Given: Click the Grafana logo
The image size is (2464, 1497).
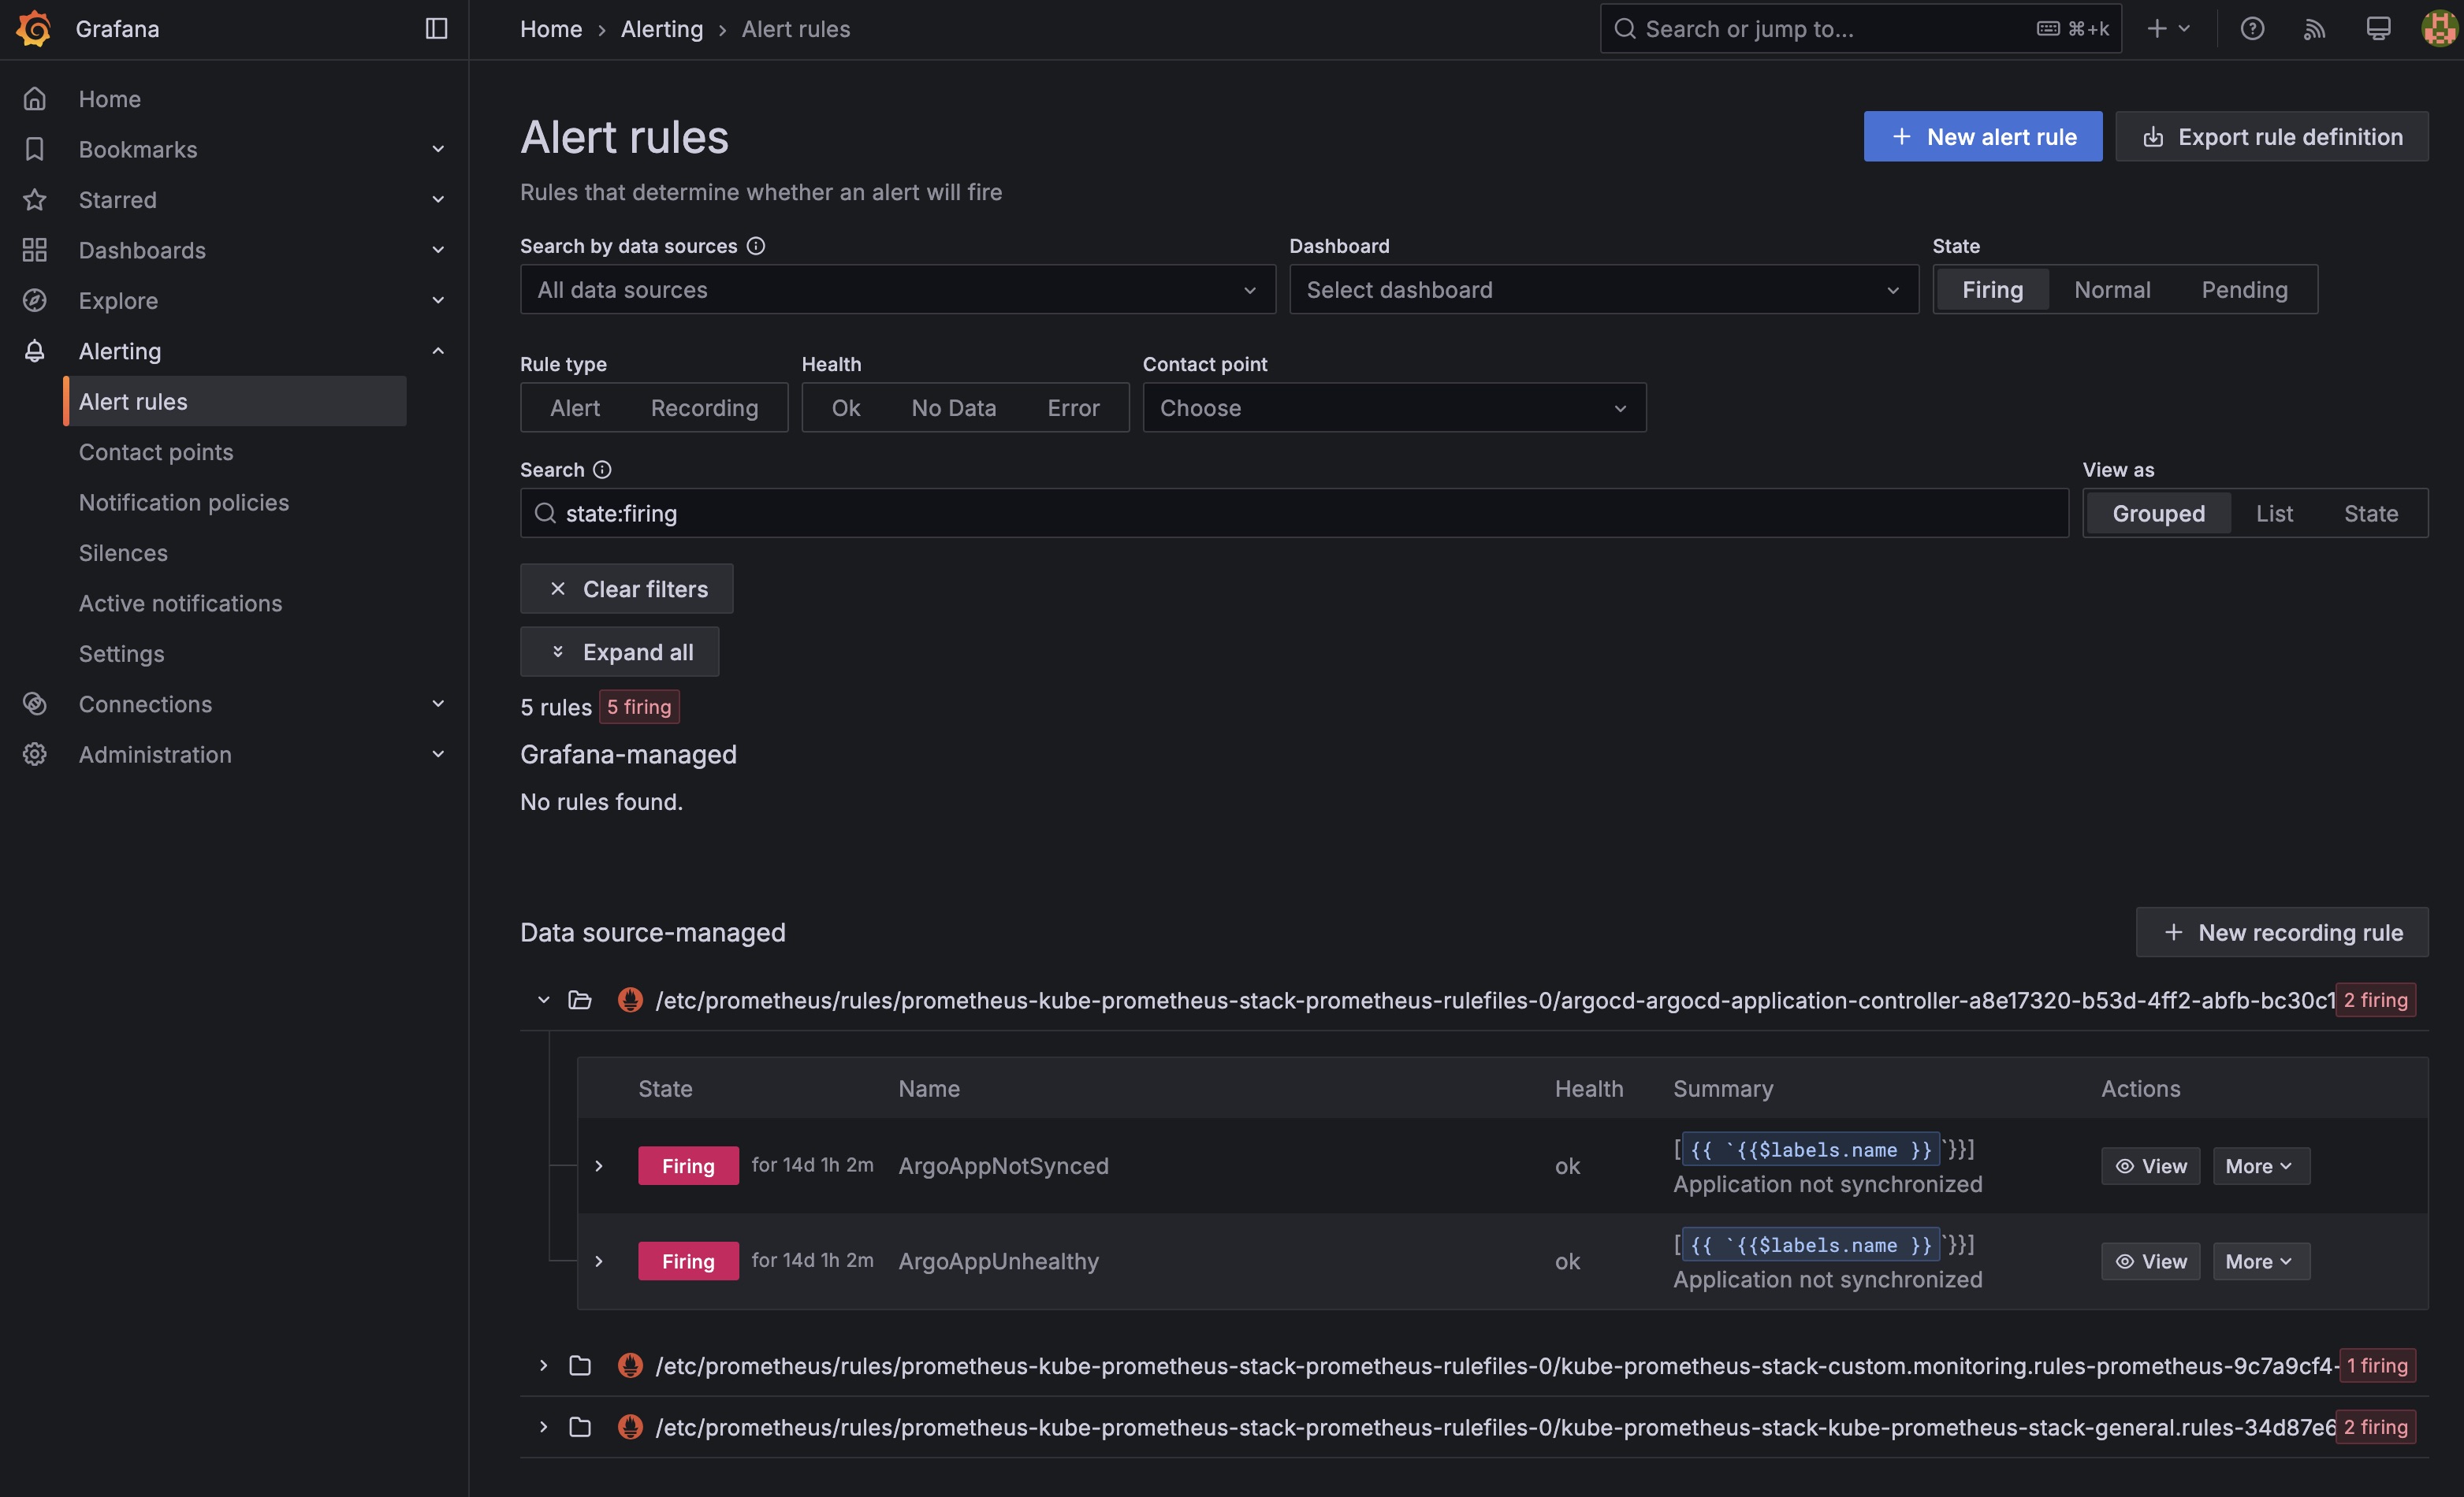Looking at the screenshot, I should click(33, 28).
